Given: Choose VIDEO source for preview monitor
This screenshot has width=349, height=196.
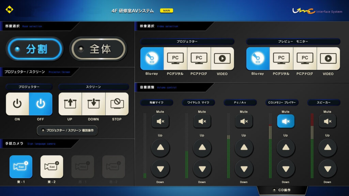Looking at the screenshot, I should [328, 59].
